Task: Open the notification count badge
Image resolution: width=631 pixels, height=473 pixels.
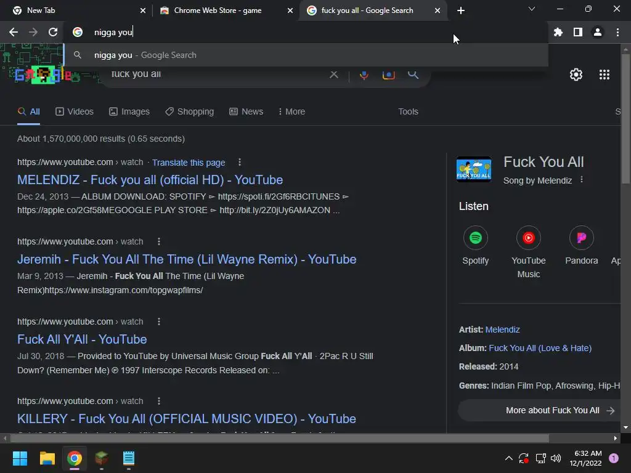Action: click(614, 458)
